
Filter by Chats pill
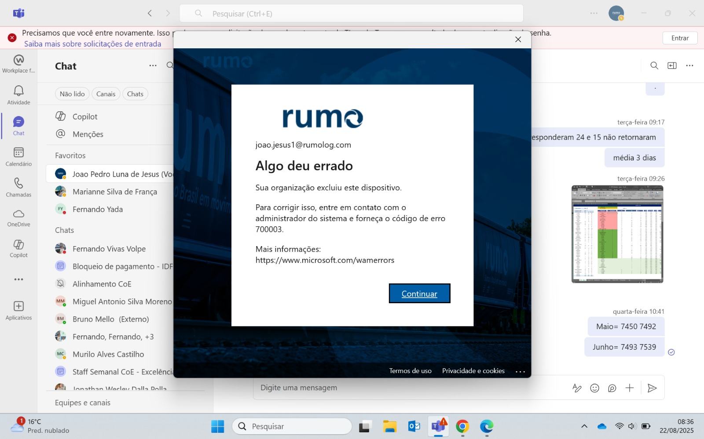[x=135, y=94]
